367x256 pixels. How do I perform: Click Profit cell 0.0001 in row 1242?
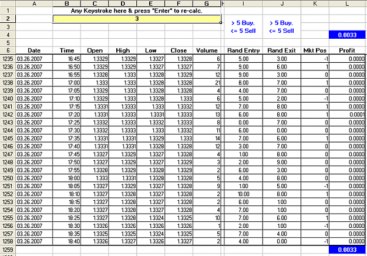pos(347,114)
